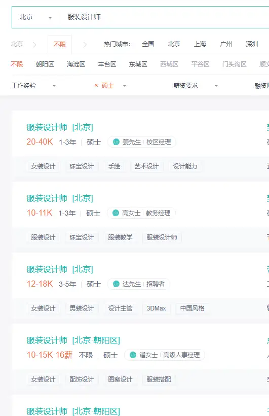The width and height of the screenshot is (269, 416).
Task: Select the 不限 tab in location breadcrumb
Action: tap(60, 44)
